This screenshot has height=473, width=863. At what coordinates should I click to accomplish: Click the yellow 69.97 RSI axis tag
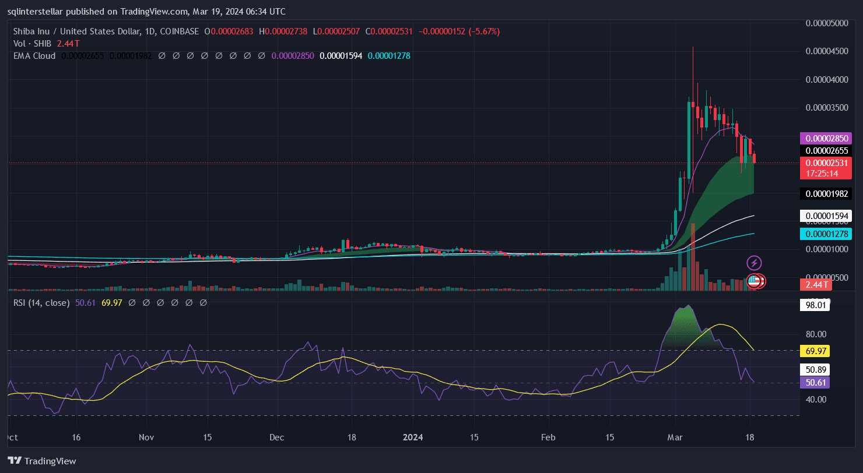point(815,351)
